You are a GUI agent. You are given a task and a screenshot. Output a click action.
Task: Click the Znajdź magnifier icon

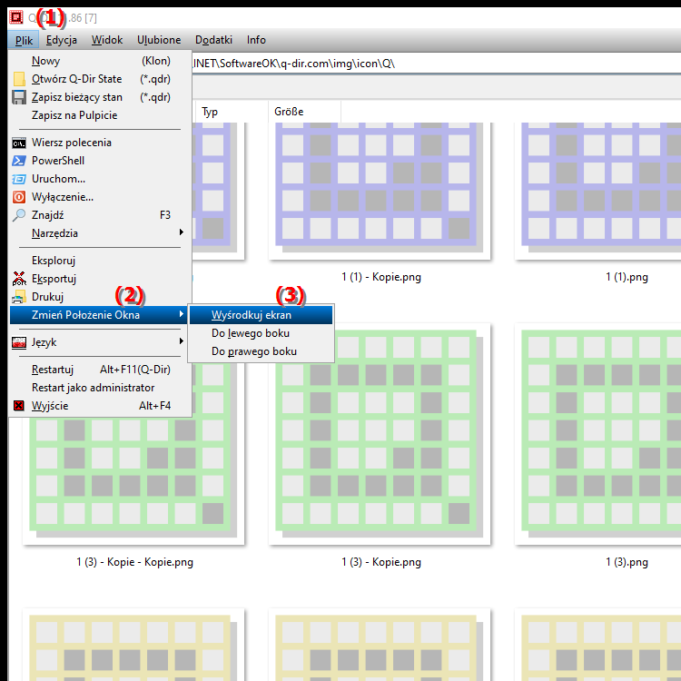[19, 215]
